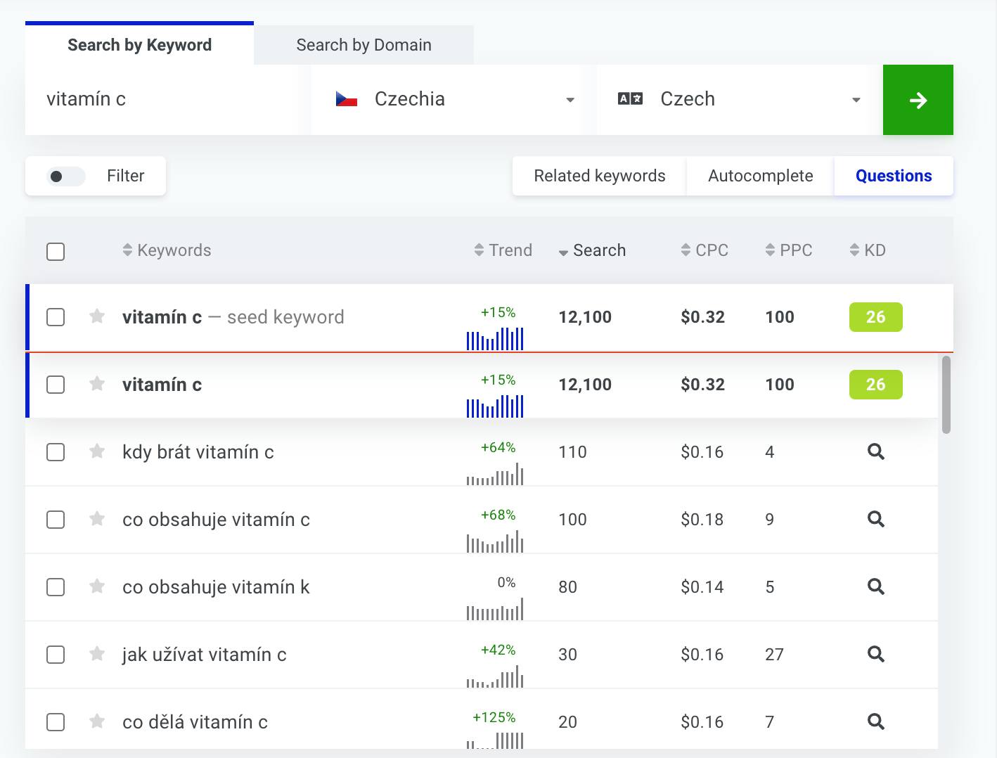
Task: Sort table by Search volume column
Action: 592,250
